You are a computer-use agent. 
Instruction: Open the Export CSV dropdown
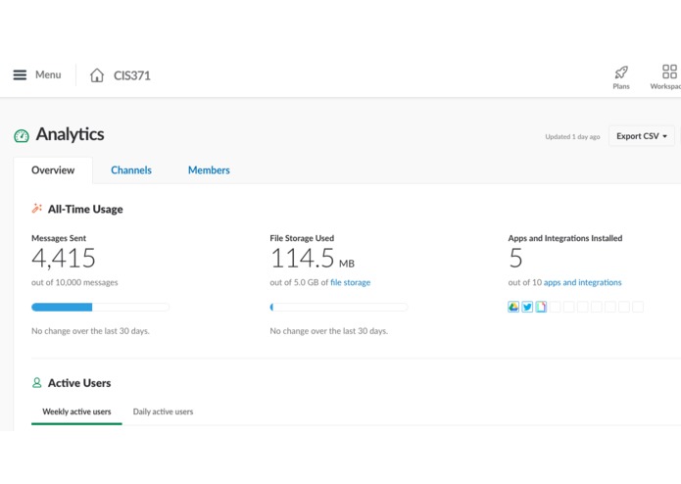(642, 136)
